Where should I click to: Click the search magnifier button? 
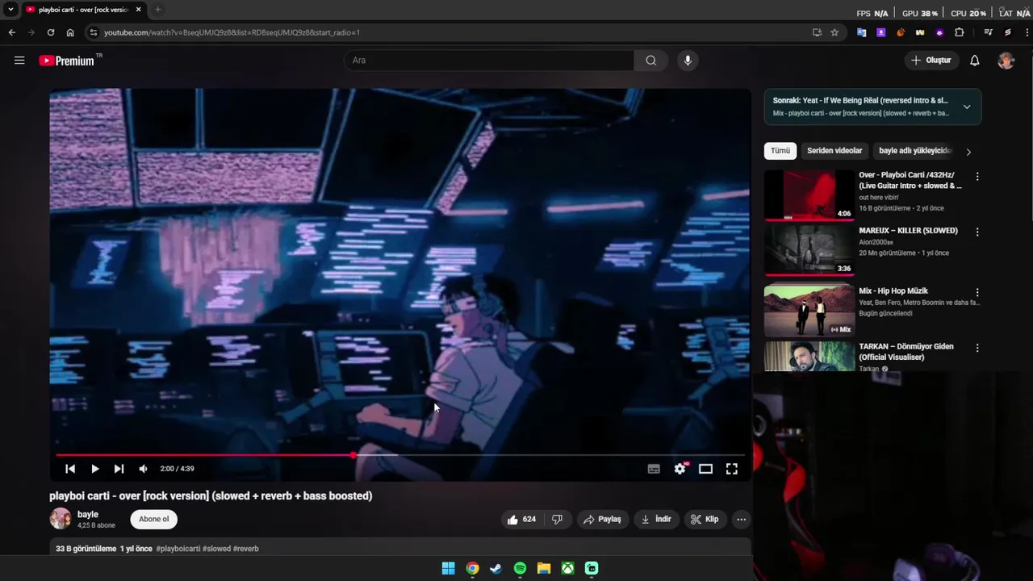point(650,61)
